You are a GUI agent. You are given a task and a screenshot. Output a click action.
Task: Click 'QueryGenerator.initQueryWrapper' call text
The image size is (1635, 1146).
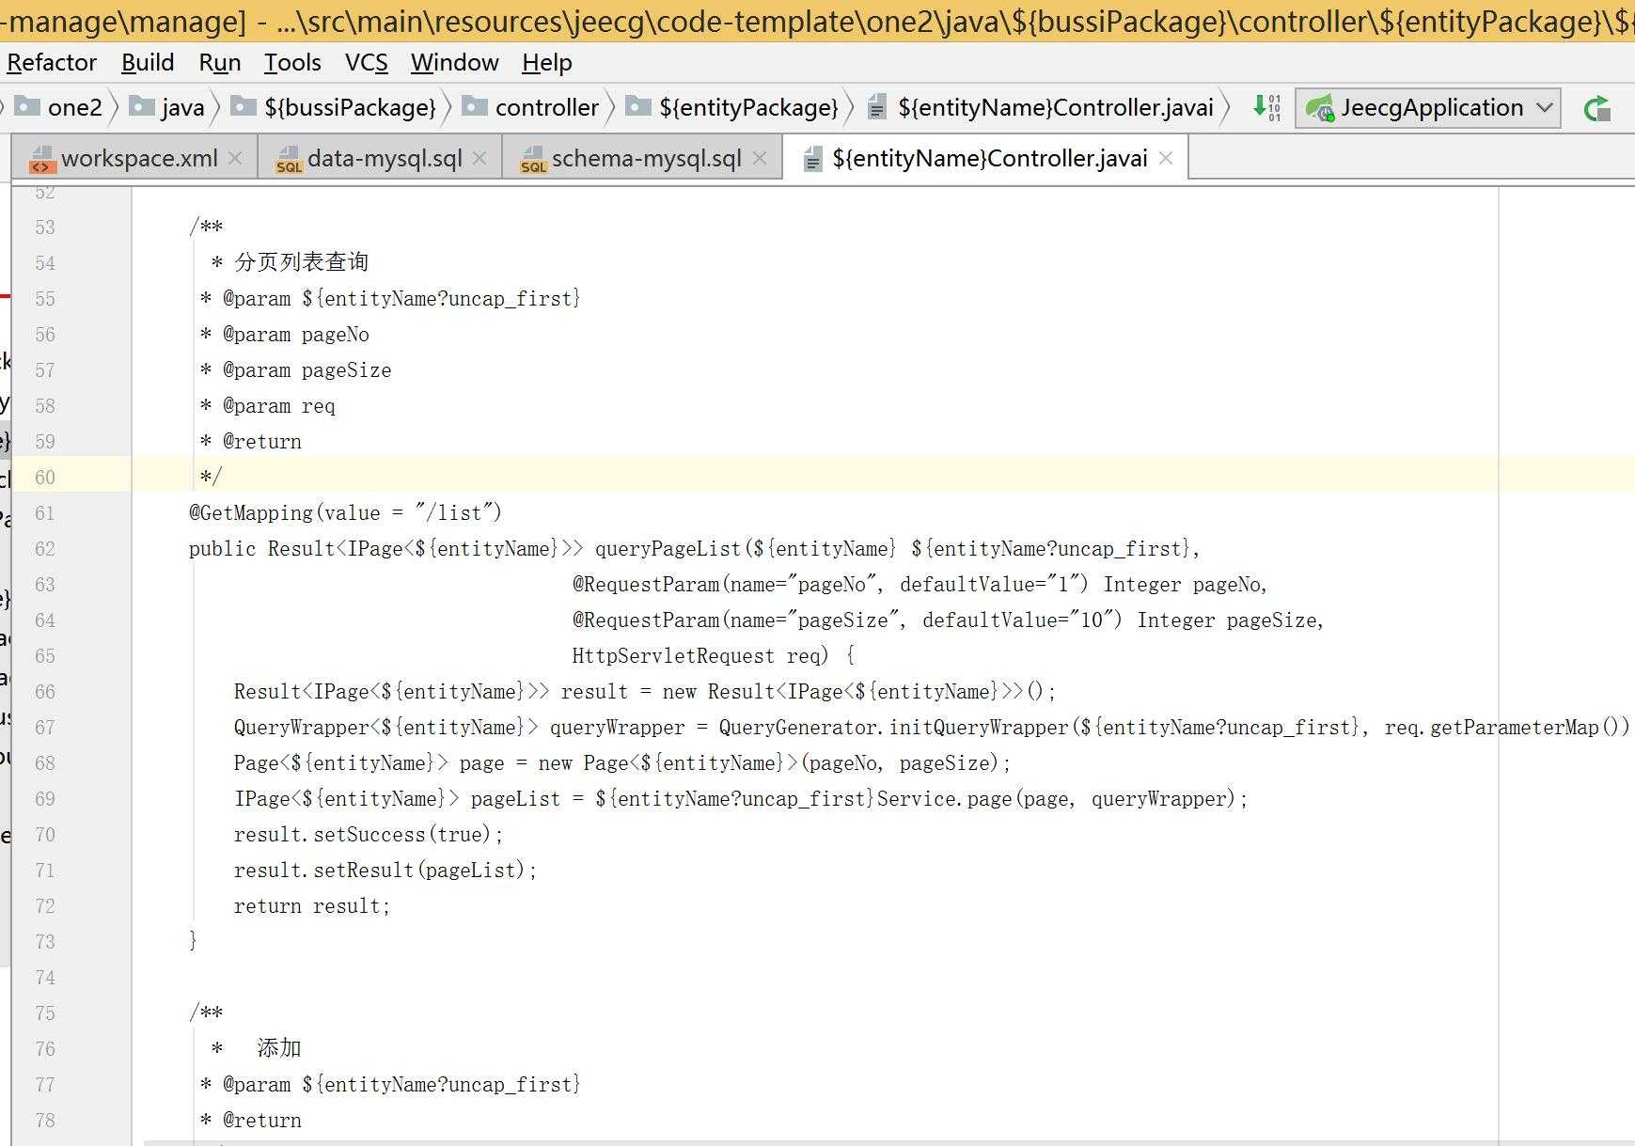coord(894,728)
